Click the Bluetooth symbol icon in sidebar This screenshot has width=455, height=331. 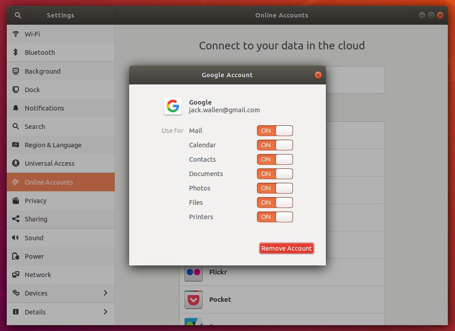point(16,53)
